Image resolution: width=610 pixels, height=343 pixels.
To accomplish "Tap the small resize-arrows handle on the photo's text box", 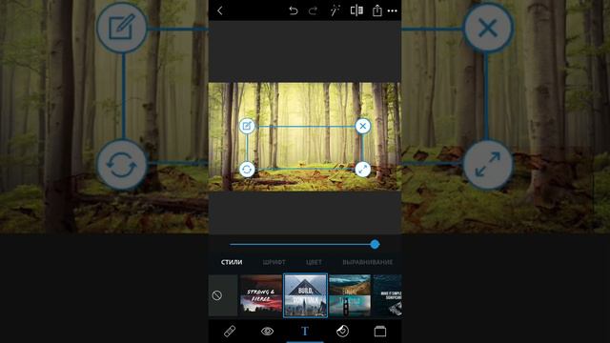I will 362,170.
